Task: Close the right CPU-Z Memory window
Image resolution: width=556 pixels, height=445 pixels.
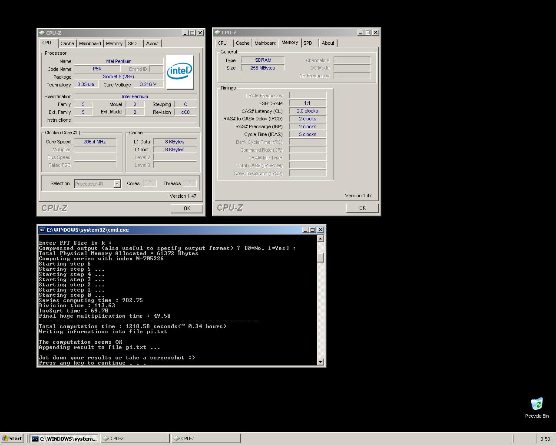Action: tap(376, 33)
